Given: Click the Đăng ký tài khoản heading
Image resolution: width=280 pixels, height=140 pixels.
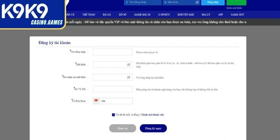Looking at the screenshot, I should (55, 43).
